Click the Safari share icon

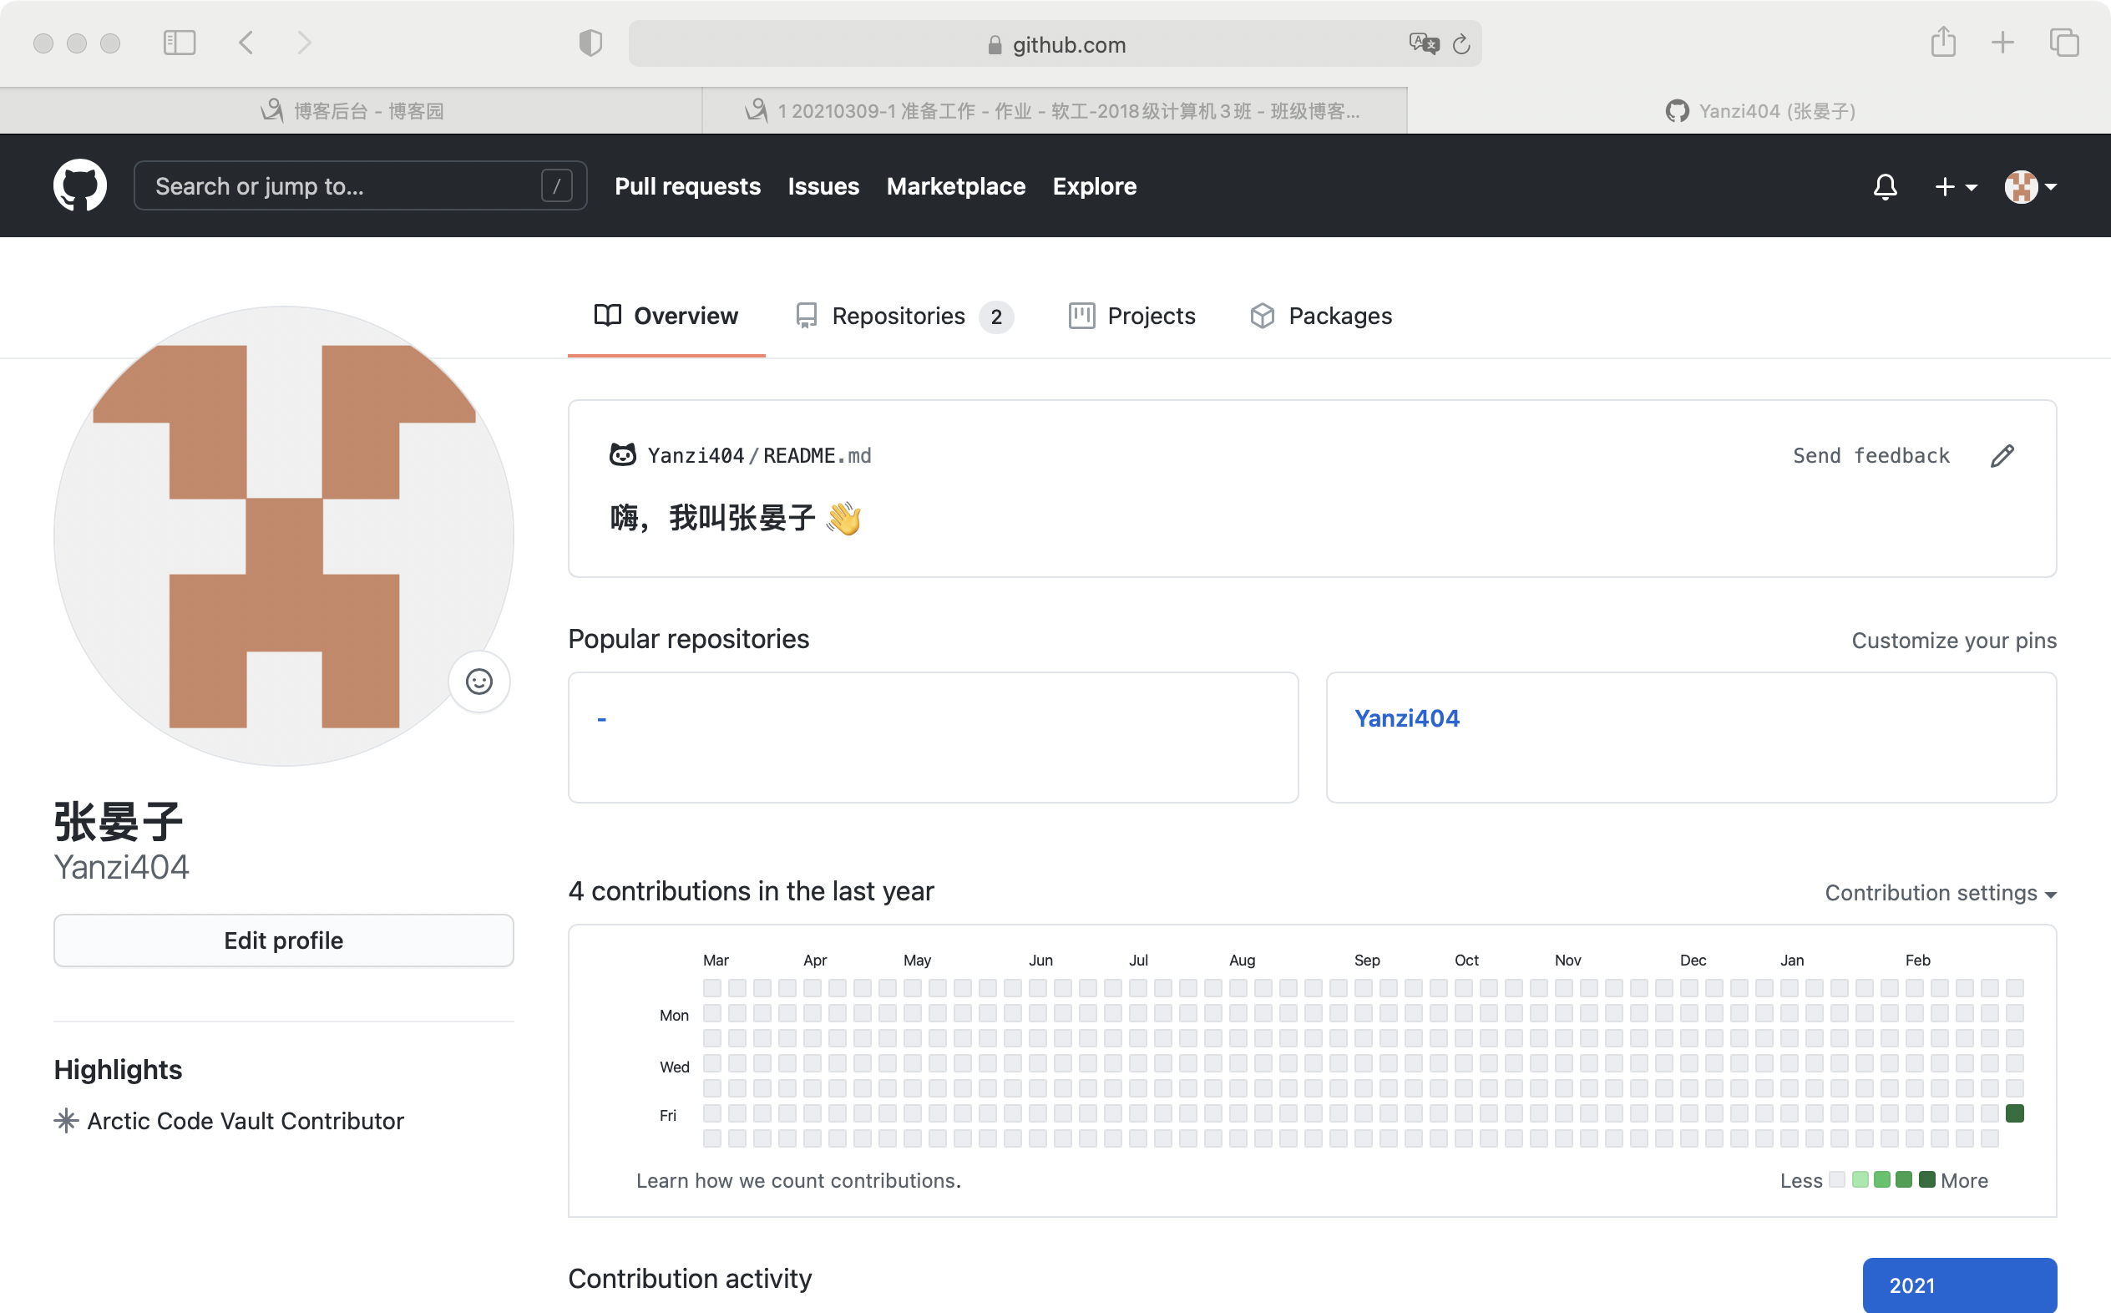(x=1942, y=43)
